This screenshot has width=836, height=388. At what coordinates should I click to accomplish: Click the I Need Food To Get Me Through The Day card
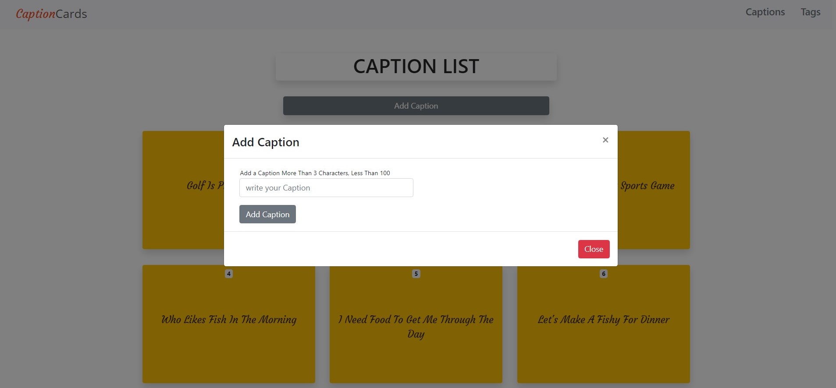[x=416, y=326]
